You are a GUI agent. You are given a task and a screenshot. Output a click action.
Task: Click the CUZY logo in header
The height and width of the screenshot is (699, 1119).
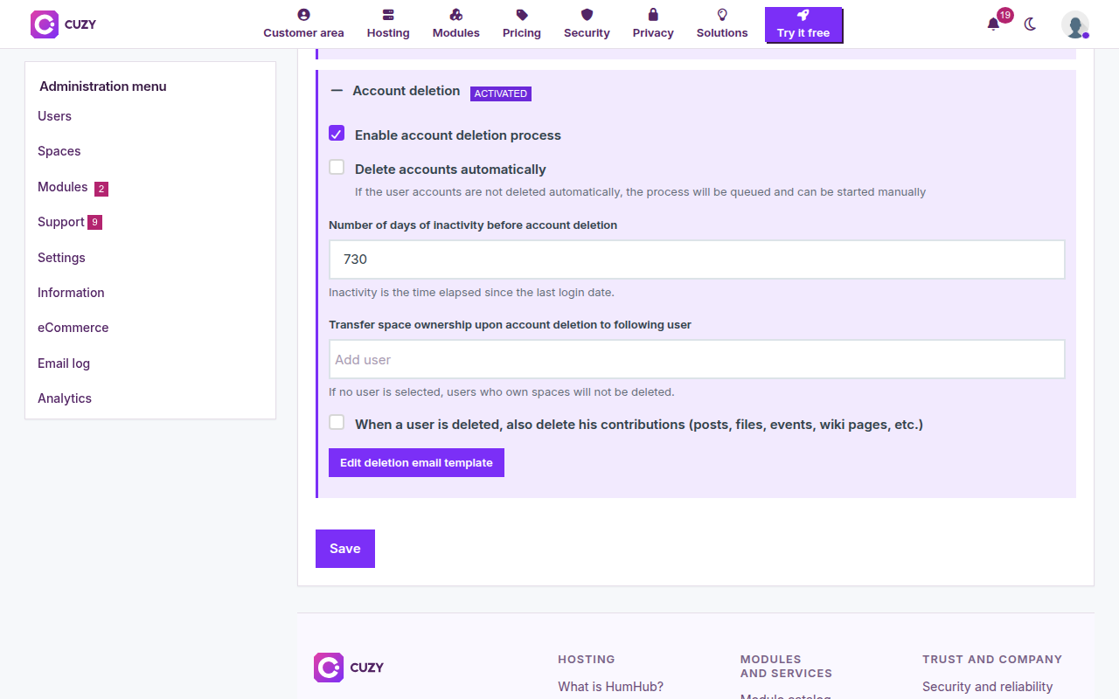tap(63, 24)
